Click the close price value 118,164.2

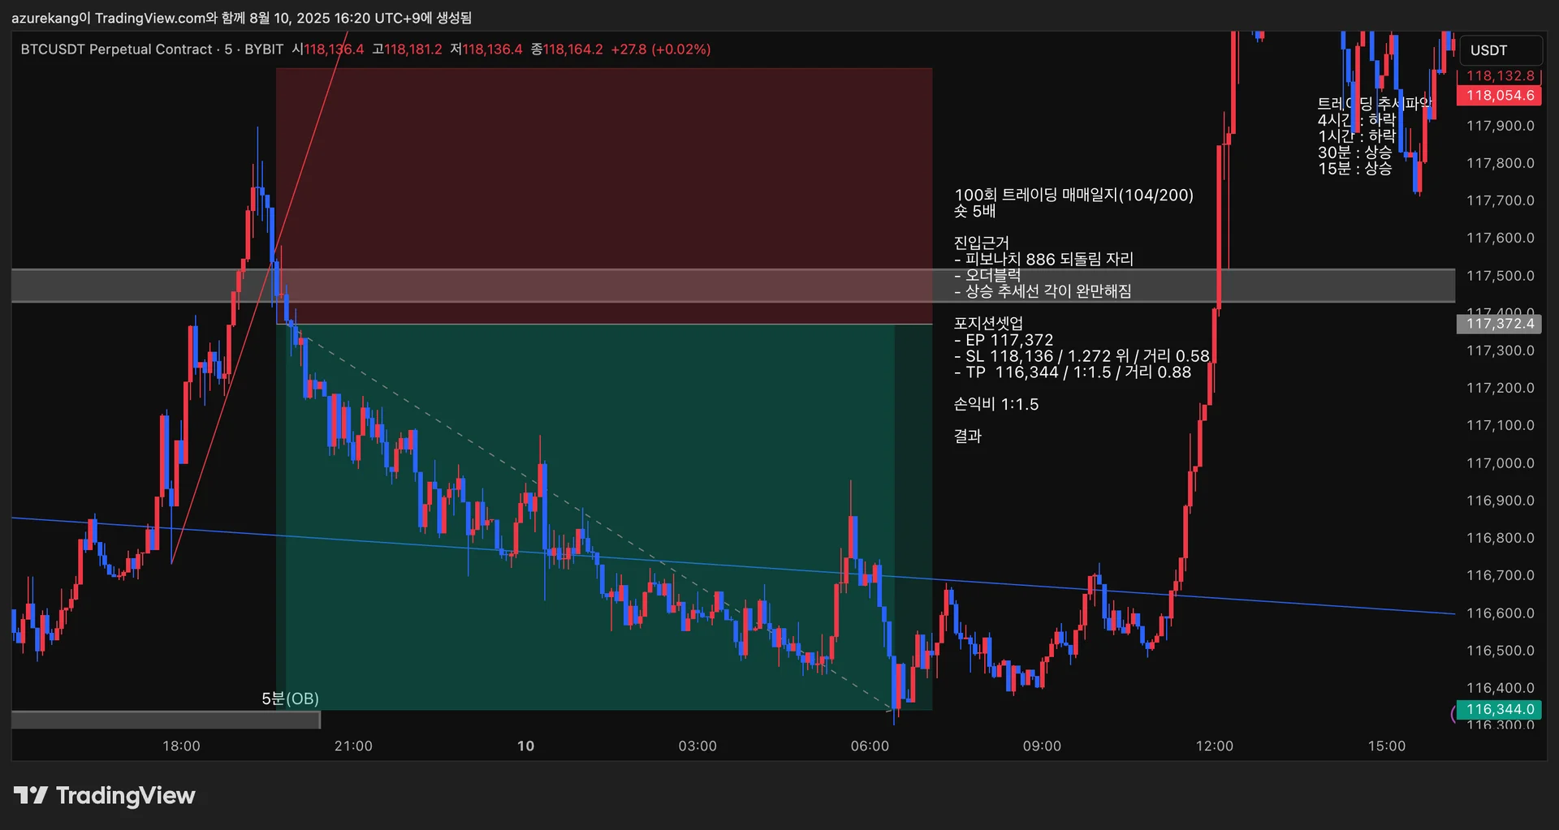click(573, 49)
